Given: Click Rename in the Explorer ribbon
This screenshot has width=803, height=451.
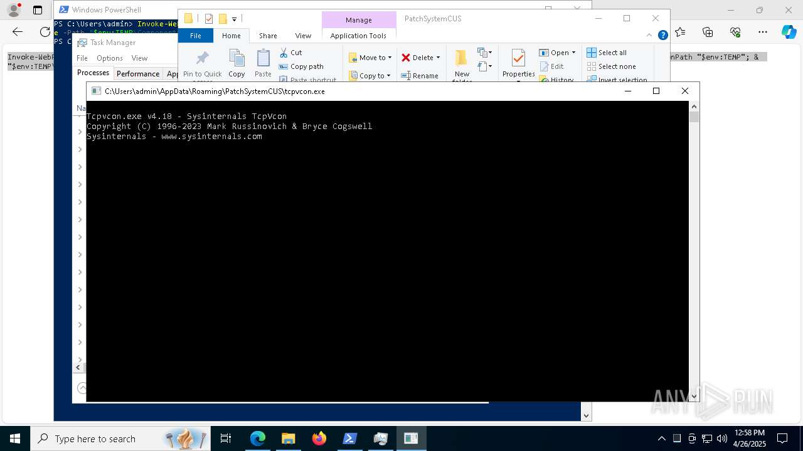Looking at the screenshot, I should tap(420, 75).
